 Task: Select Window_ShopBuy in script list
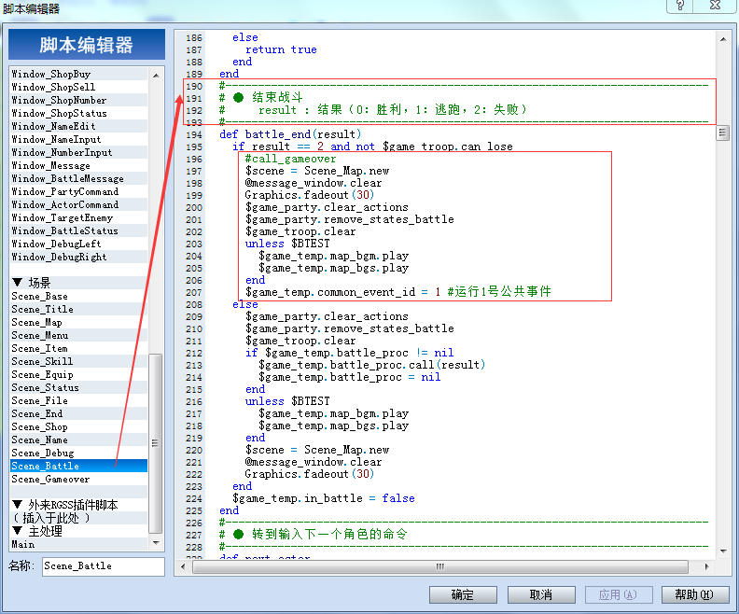click(x=79, y=74)
